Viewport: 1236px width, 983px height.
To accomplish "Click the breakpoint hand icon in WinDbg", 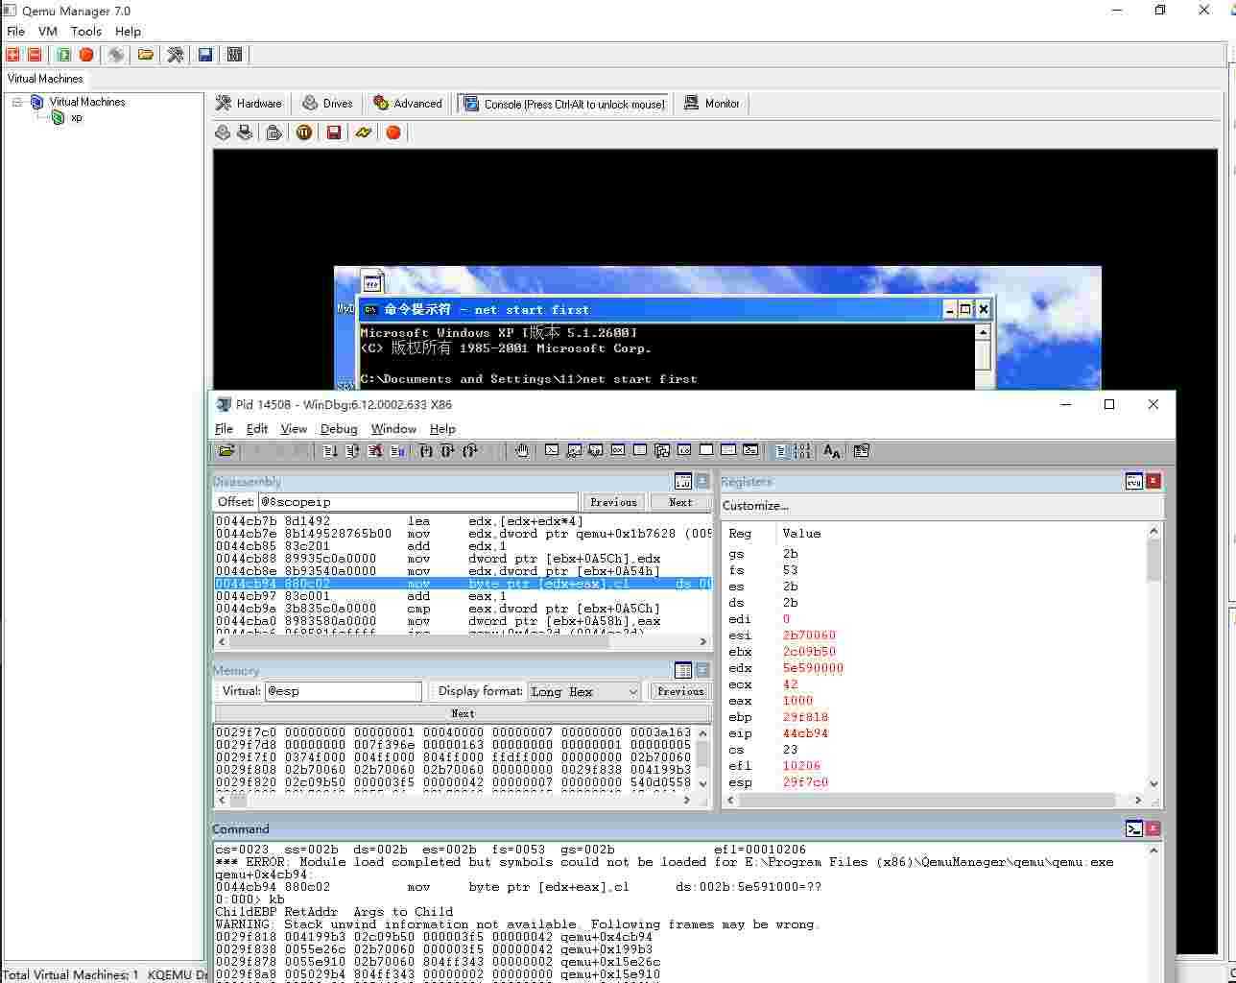I will pos(522,450).
